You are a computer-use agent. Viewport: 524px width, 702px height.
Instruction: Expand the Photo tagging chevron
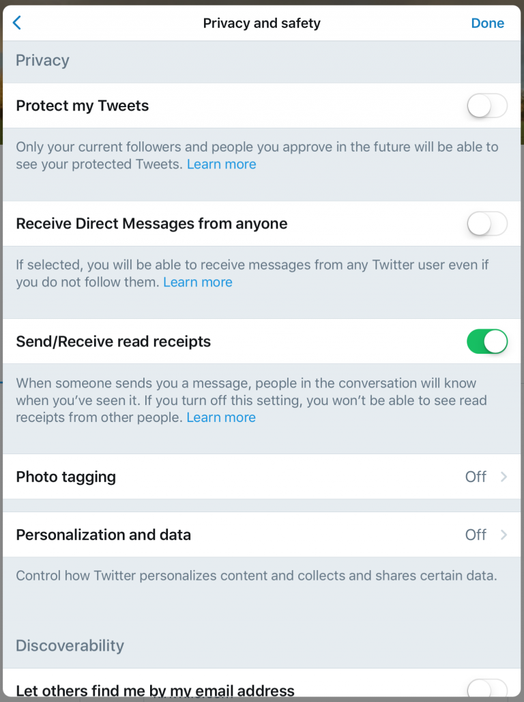pyautogui.click(x=505, y=477)
